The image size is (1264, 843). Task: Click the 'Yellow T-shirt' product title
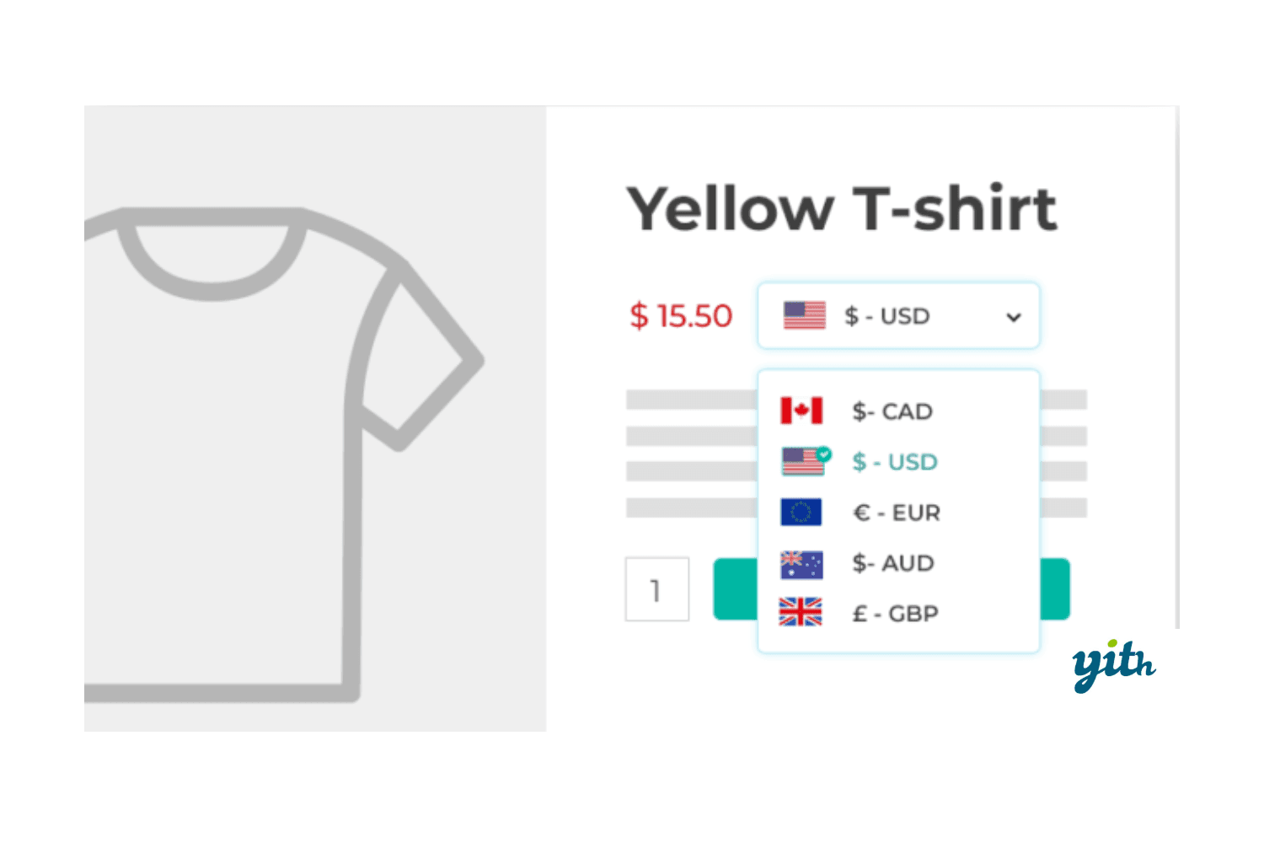841,208
